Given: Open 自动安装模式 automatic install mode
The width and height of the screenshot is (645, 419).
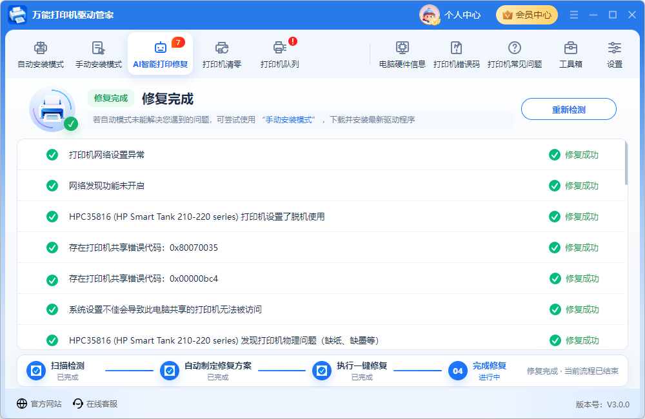Looking at the screenshot, I should (x=41, y=54).
